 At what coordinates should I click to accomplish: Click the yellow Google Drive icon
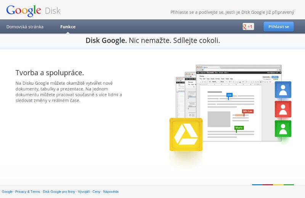(x=186, y=134)
